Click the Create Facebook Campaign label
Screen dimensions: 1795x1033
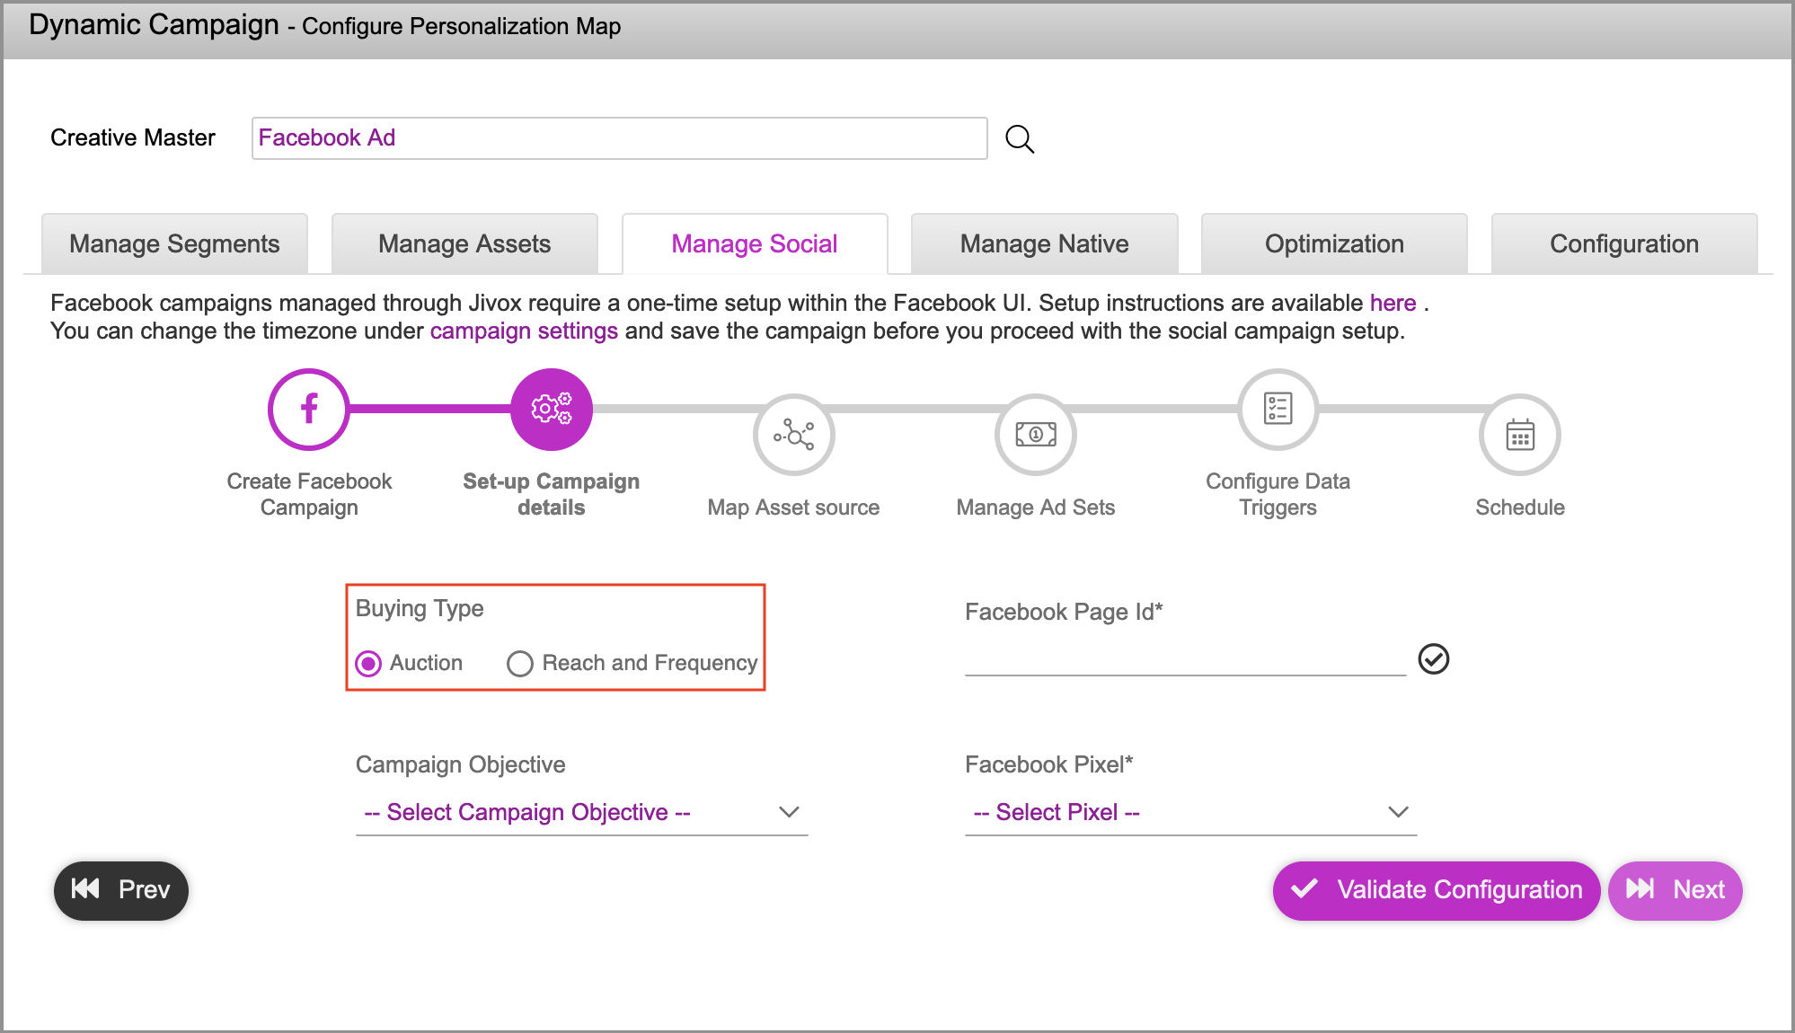click(x=309, y=494)
